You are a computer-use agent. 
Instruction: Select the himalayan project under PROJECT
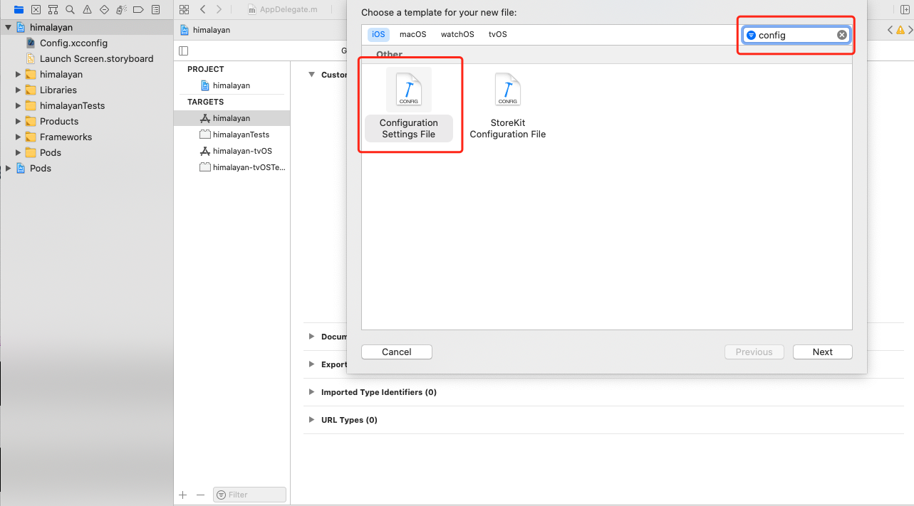232,85
